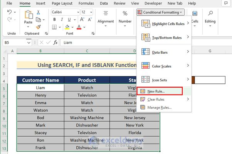232x154 pixels.
Task: Expand the Borders dropdown arrow
Action: 60,27
